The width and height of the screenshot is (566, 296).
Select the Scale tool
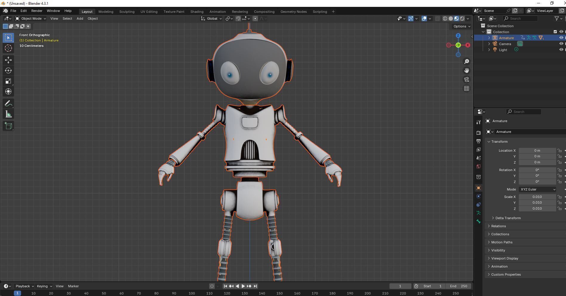click(8, 81)
